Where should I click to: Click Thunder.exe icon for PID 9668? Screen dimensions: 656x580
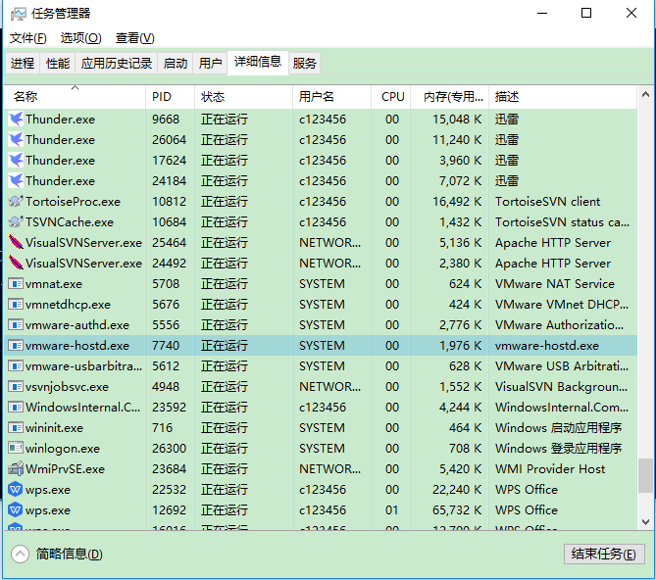coord(16,120)
